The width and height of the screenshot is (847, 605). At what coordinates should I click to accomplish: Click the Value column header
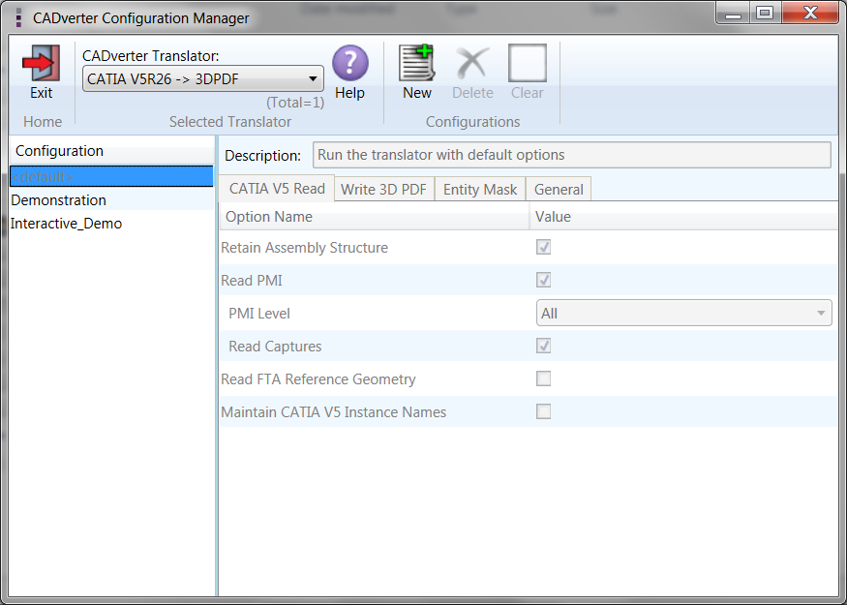point(683,217)
